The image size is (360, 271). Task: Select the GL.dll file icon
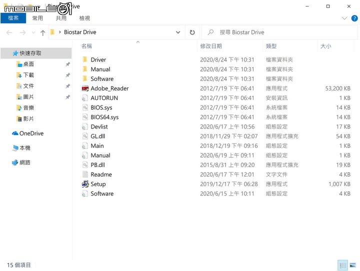[85, 136]
